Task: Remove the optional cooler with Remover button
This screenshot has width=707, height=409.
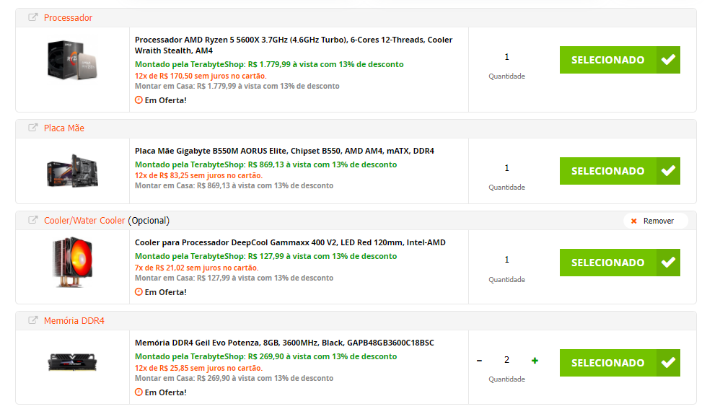Action: pos(656,221)
